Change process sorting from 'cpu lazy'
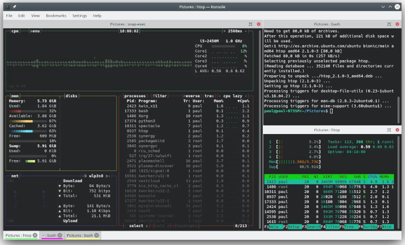The image size is (405, 245). coord(234,96)
